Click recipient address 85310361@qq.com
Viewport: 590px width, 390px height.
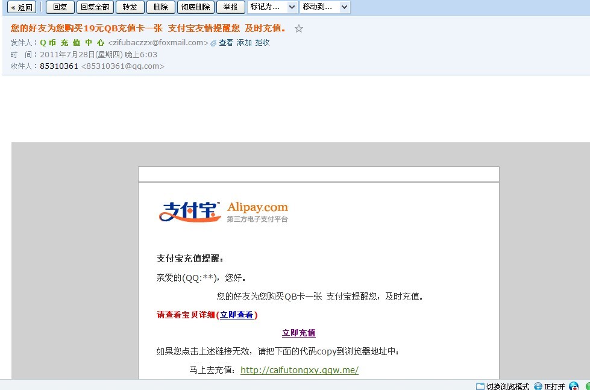(123, 66)
